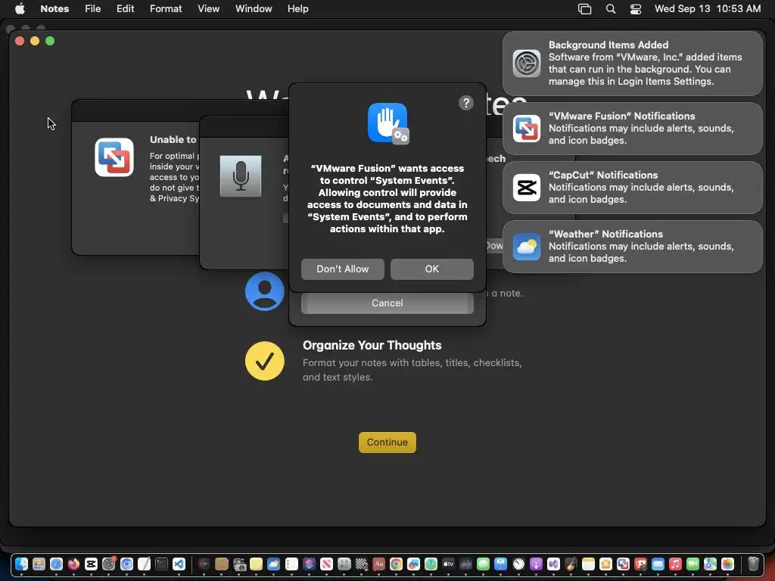The height and width of the screenshot is (581, 775).
Task: Open Find My from the Dock
Action: [431, 564]
